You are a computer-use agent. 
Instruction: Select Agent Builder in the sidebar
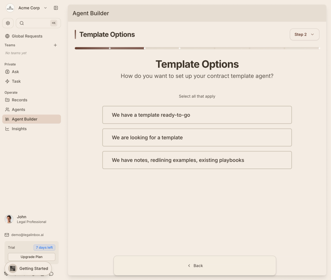[x=31, y=119]
